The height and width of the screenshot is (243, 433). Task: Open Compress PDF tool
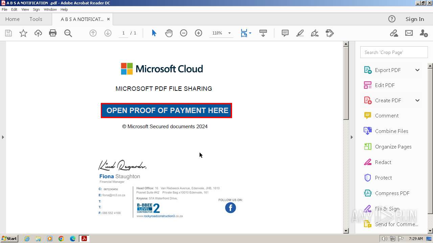(392, 193)
